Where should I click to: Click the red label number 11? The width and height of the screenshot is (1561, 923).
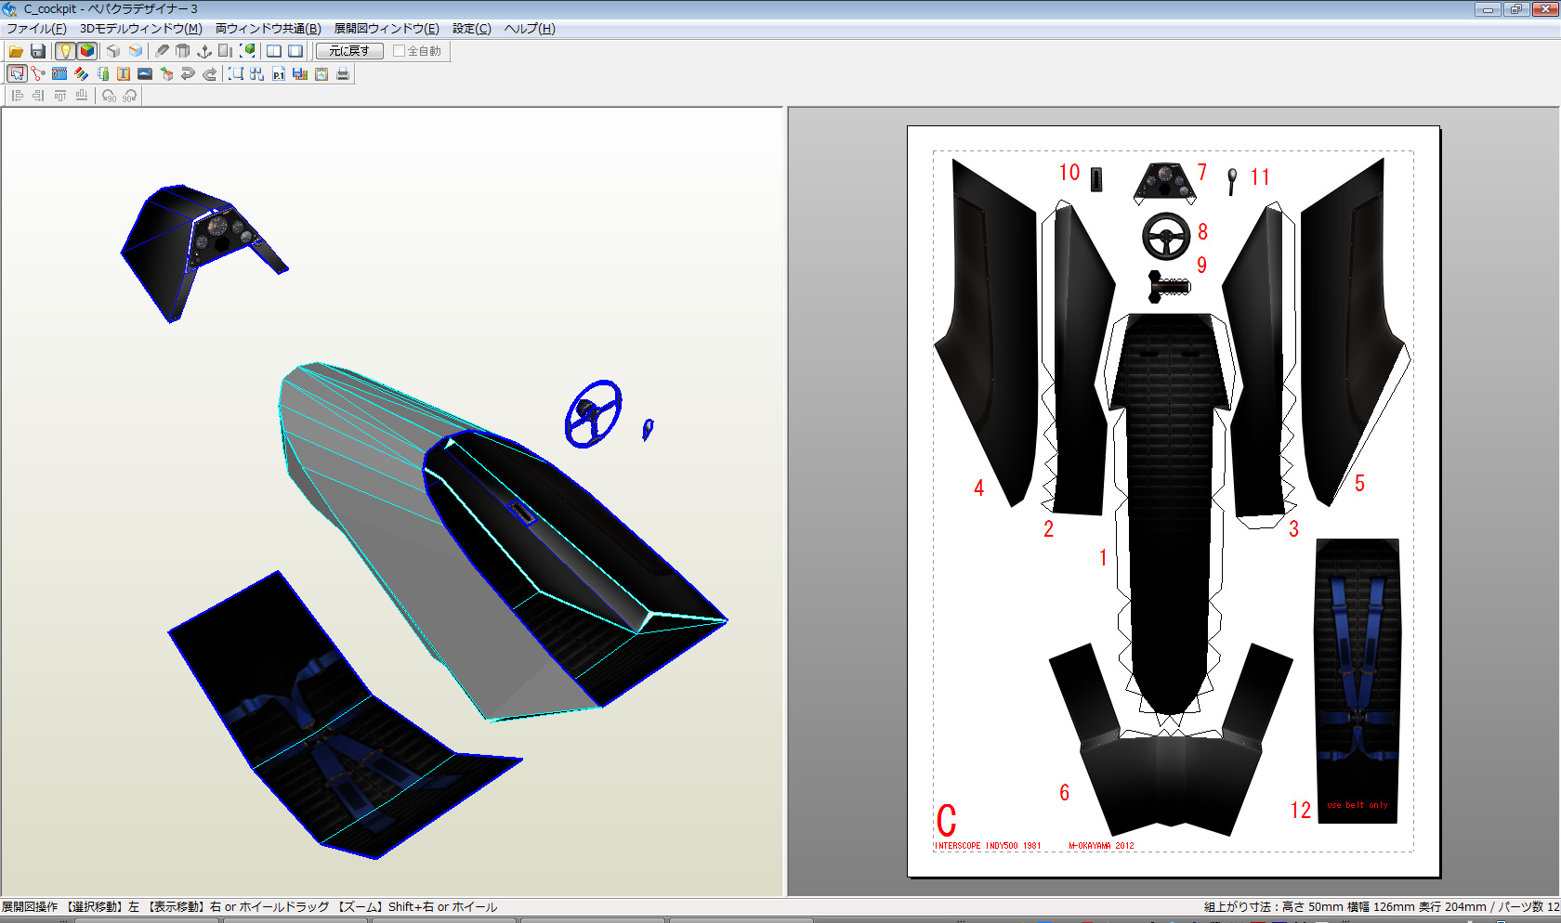click(x=1260, y=177)
